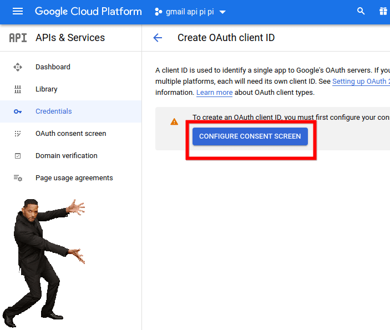Open the gmail api pi pi project selector
The height and width of the screenshot is (330, 390).
point(190,12)
